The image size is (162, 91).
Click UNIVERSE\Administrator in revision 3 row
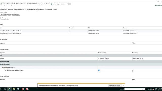pos(130,34)
